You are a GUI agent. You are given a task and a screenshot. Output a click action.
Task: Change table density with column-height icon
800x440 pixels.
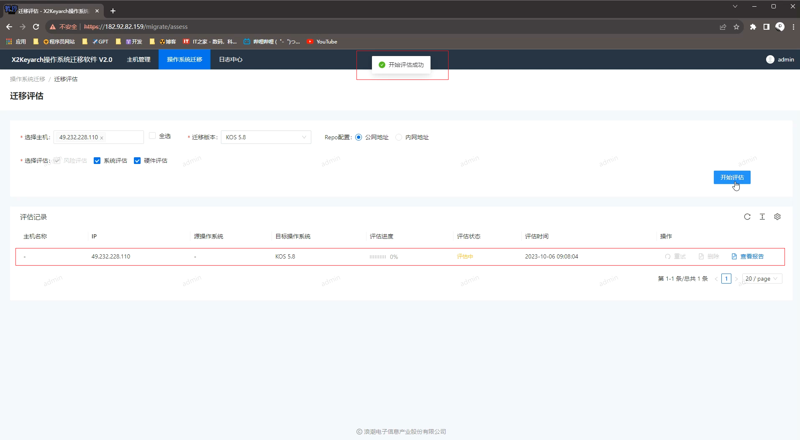point(762,217)
